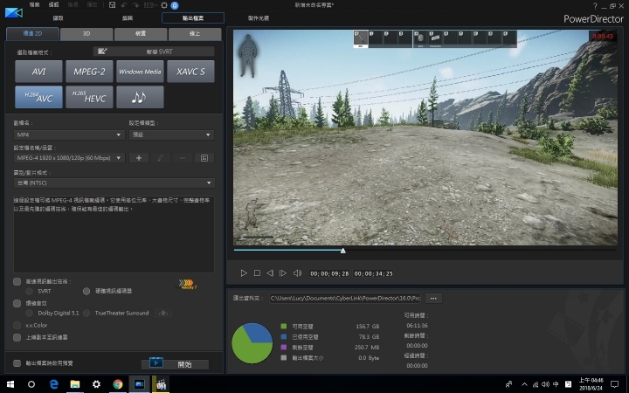This screenshot has width=629, height=393.
Task: Select the AVI output format
Action: click(38, 72)
